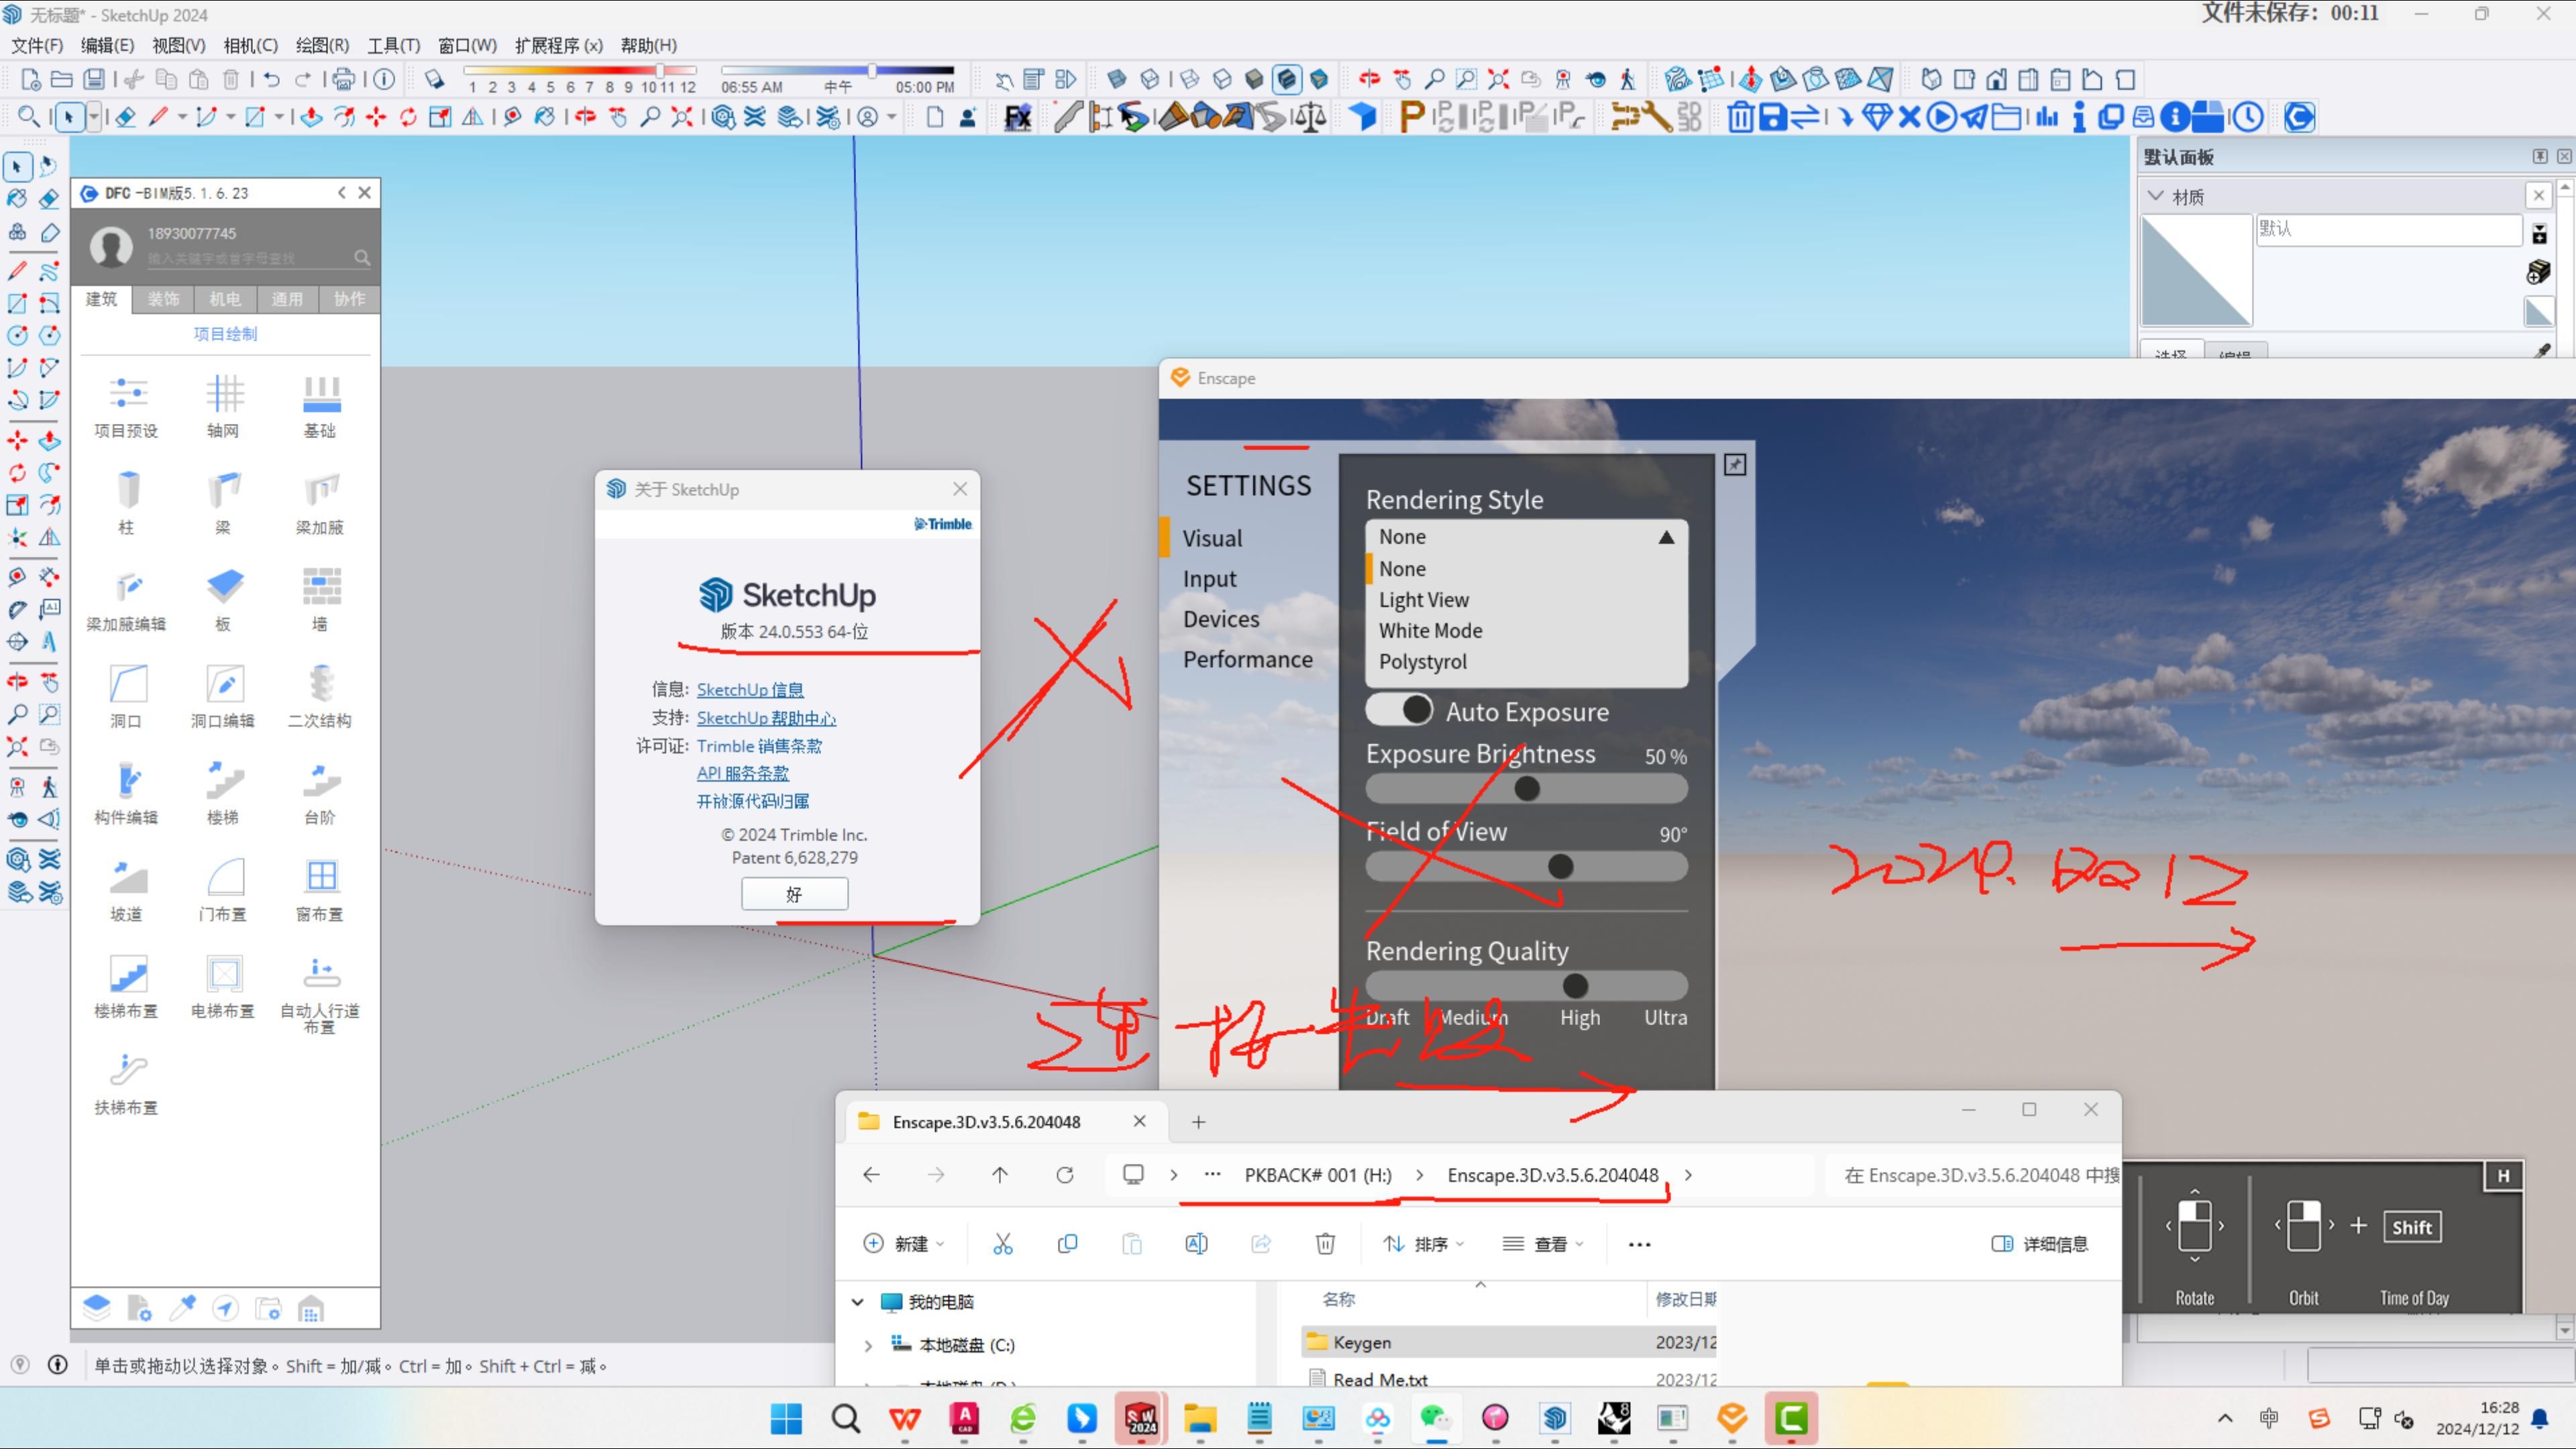
Task: Collapse the 材质 section in default panel
Action: (2156, 196)
